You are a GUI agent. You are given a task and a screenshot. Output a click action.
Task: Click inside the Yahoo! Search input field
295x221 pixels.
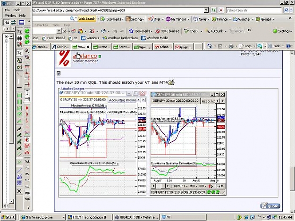(x=254, y=10)
